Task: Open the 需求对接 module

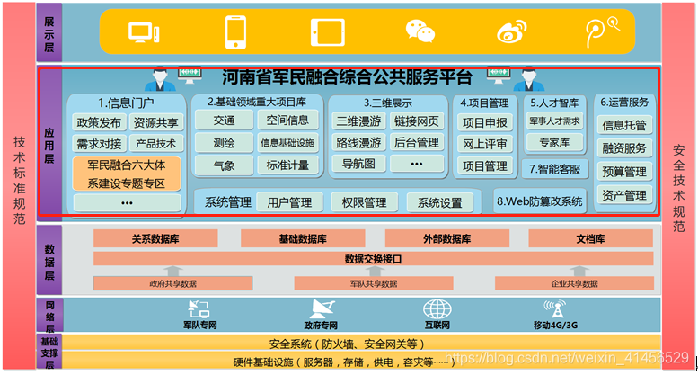Action: [x=99, y=144]
